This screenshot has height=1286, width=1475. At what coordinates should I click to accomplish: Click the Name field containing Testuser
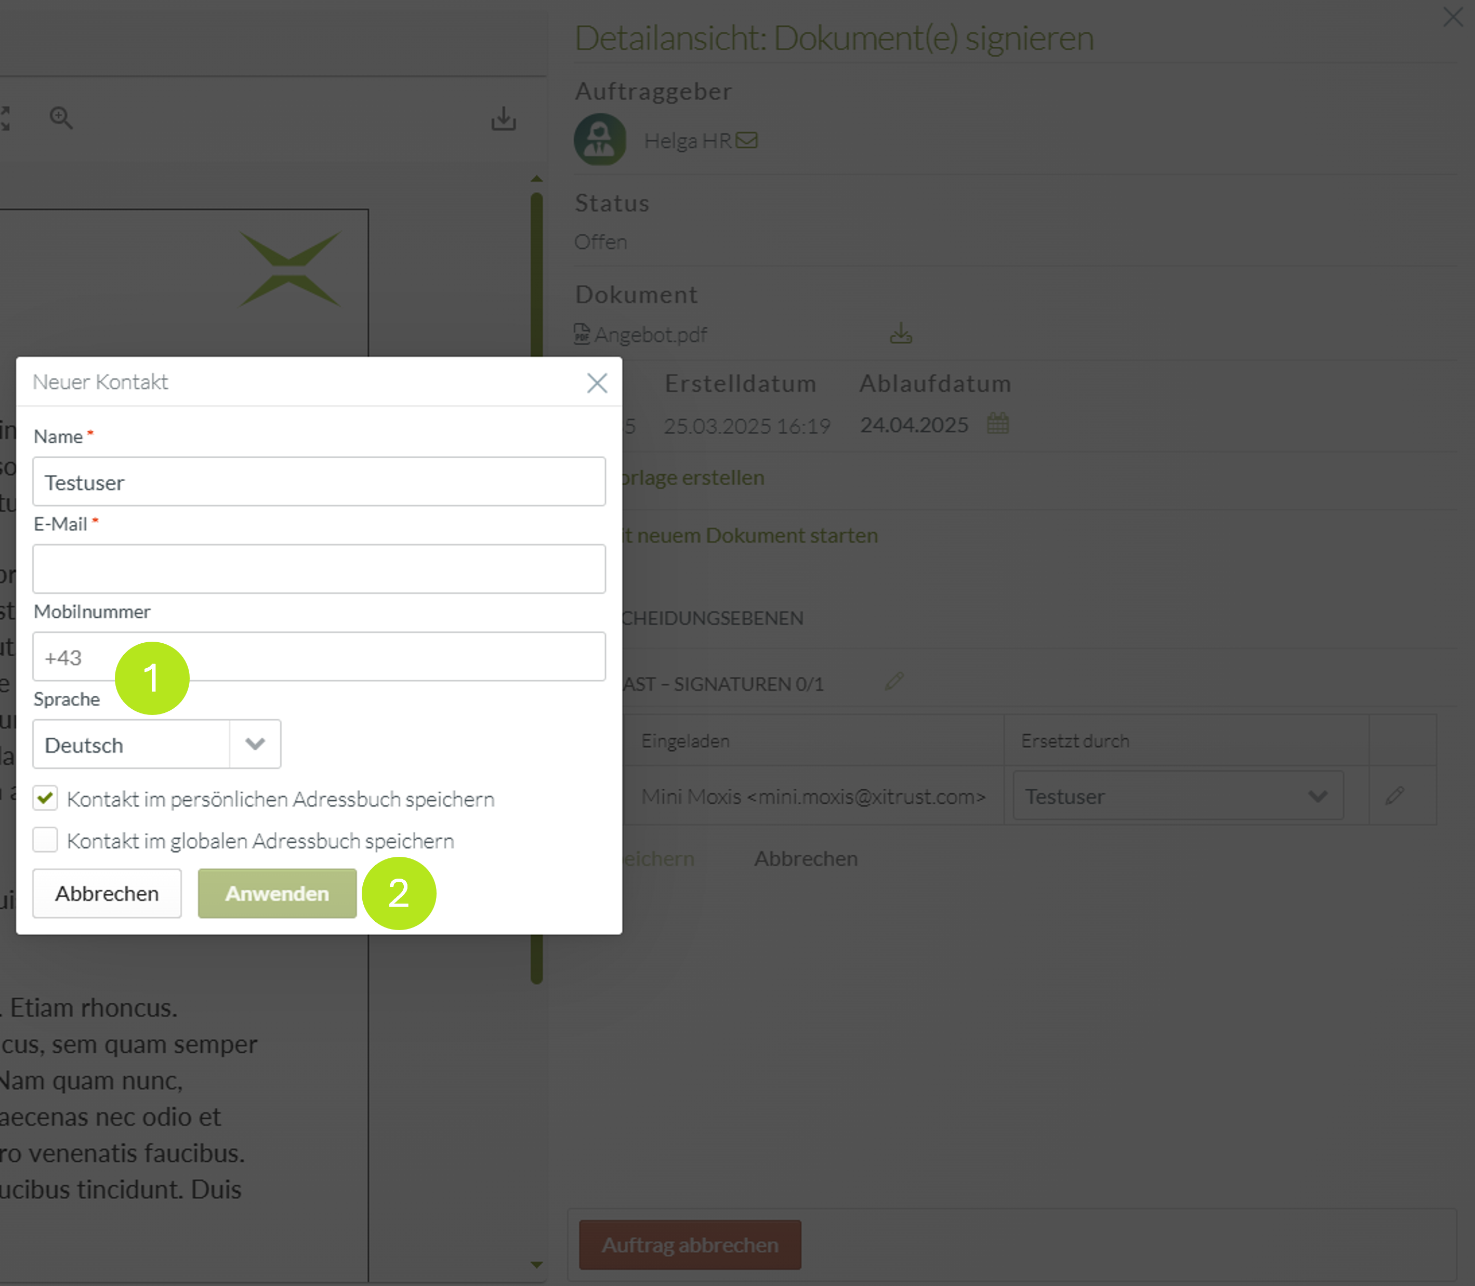coord(319,482)
